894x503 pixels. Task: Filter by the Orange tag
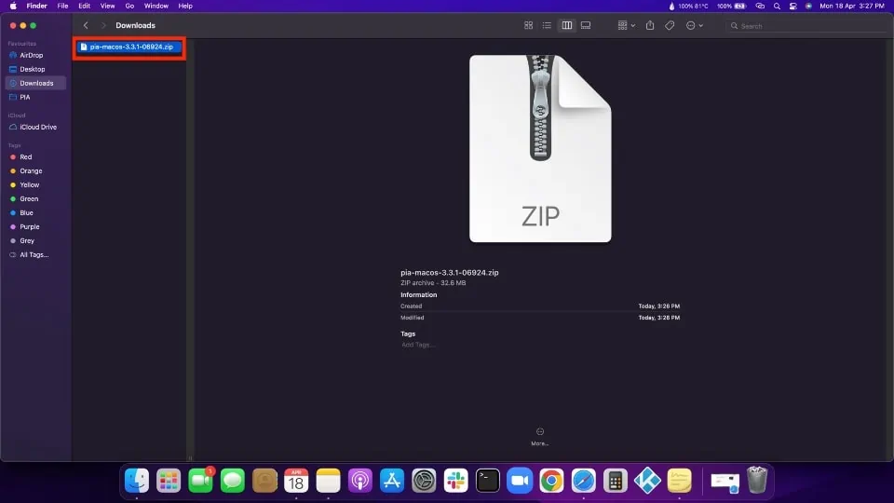click(31, 171)
